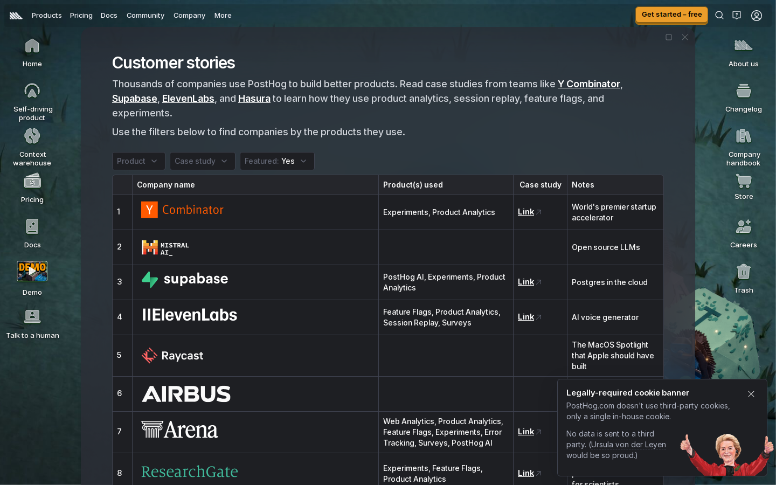Screen dimensions: 776x485
Task: Open ResearchGate case study Link
Action: pos(530,473)
